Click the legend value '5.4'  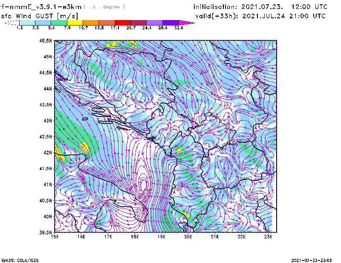51,28
